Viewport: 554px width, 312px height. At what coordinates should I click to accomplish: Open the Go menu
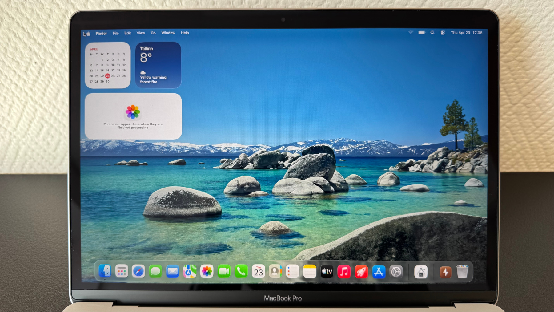(153, 33)
